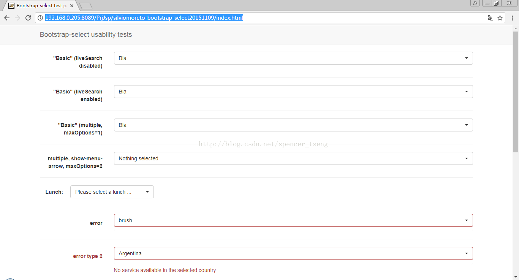This screenshot has height=280, width=519.
Task: Restore down the Chrome window
Action: click(x=497, y=3)
